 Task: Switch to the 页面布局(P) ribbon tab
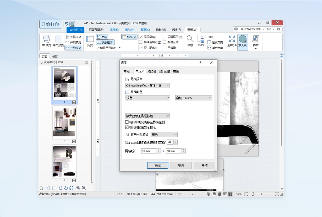[x=96, y=30]
